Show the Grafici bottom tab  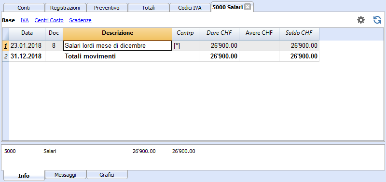tap(107, 175)
